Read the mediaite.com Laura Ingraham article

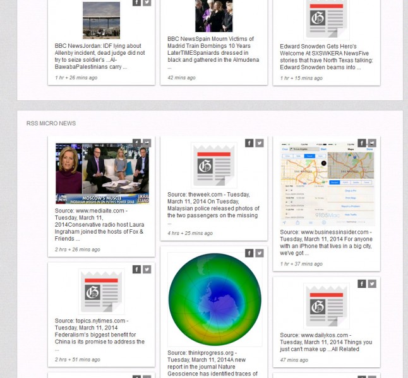(x=99, y=224)
